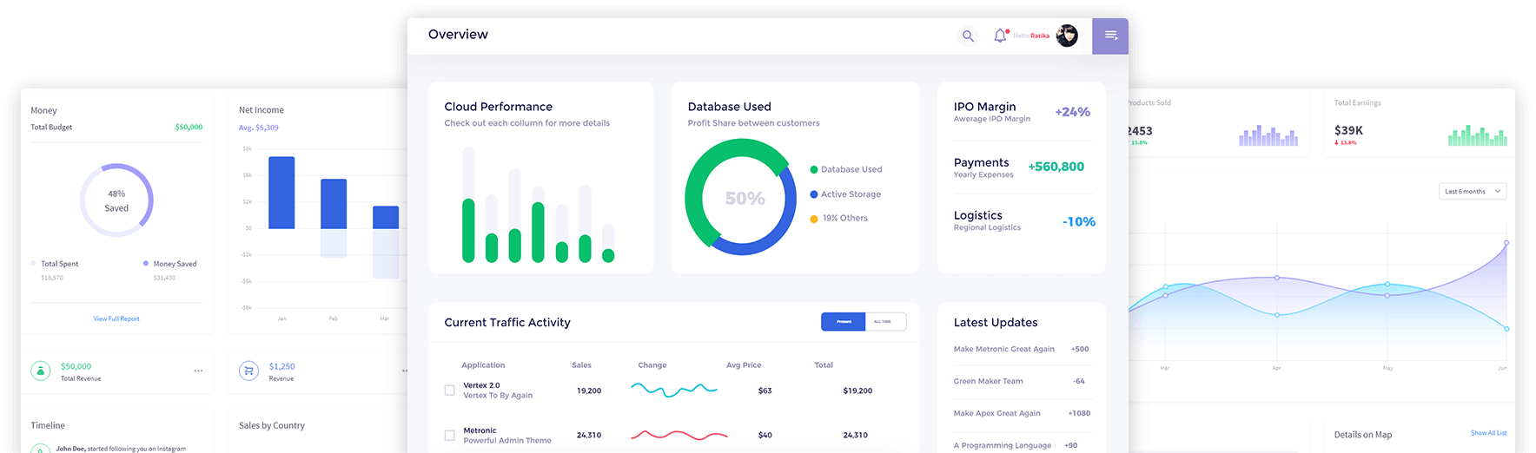Open notifications via the bell icon
Image resolution: width=1536 pixels, height=453 pixels.
[1000, 36]
